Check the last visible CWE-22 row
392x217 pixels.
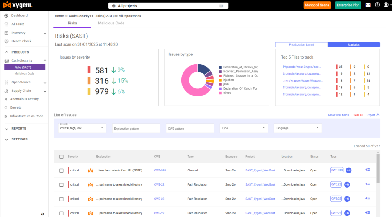tap(61, 213)
